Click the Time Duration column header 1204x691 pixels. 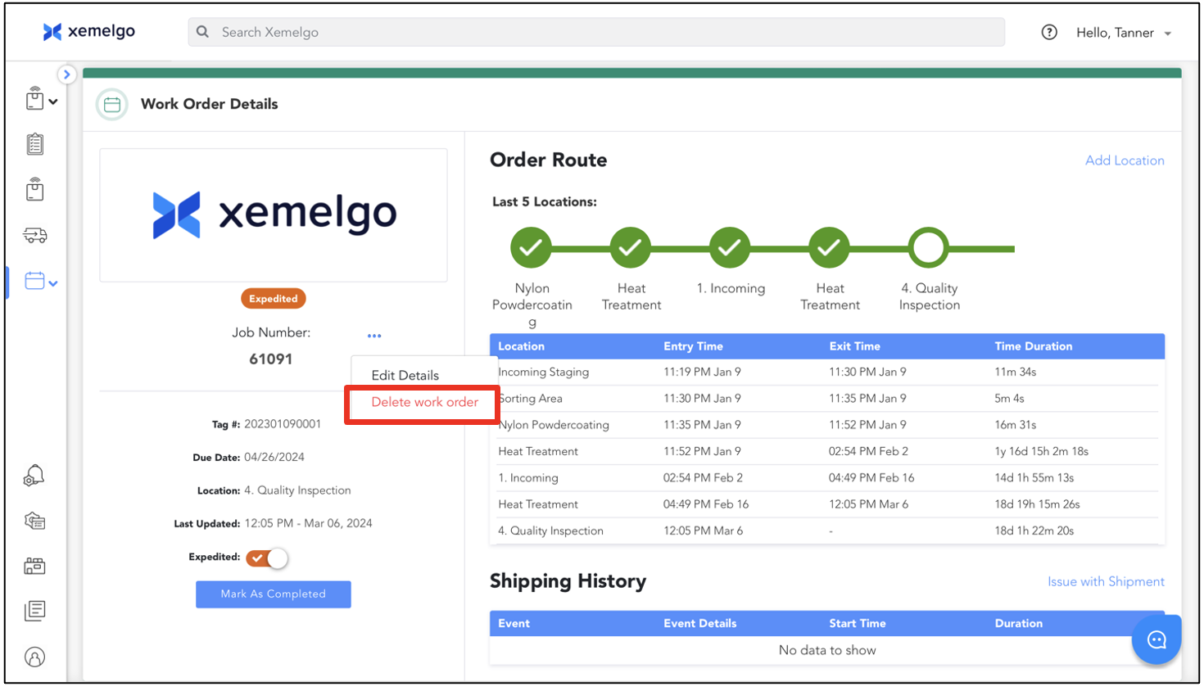click(1033, 346)
